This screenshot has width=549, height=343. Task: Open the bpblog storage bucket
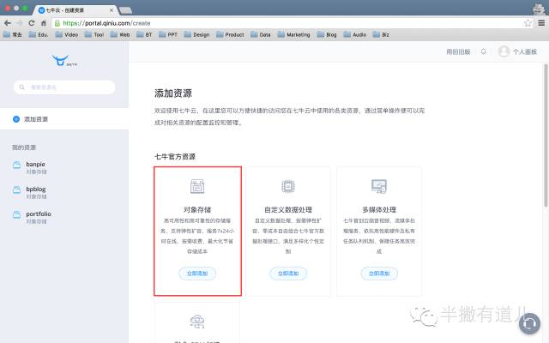[x=36, y=189]
